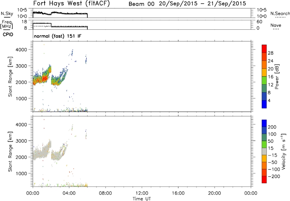
Task: Click the 'Freq. [MHz]' axis label
Action: (7, 24)
